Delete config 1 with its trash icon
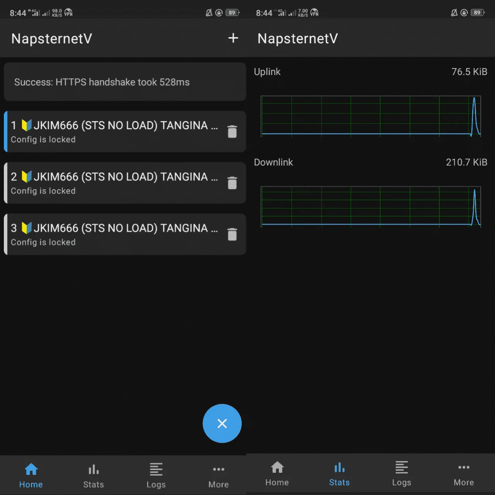495x495 pixels. point(232,131)
